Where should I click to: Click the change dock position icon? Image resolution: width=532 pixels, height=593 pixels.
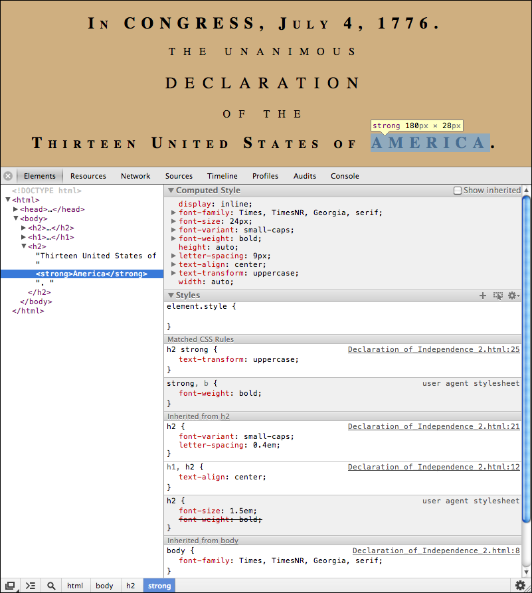[9, 585]
